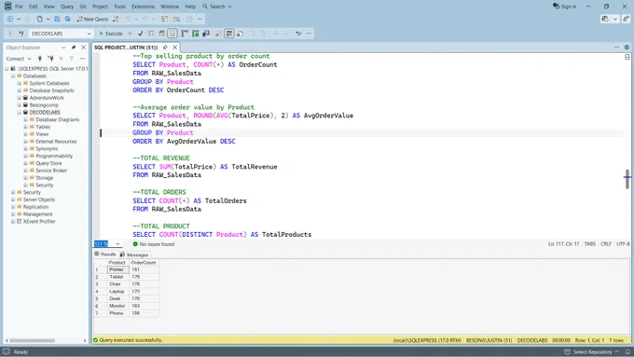The image size is (634, 357).
Task: Select the XEvent Profiler node
Action: 39,222
